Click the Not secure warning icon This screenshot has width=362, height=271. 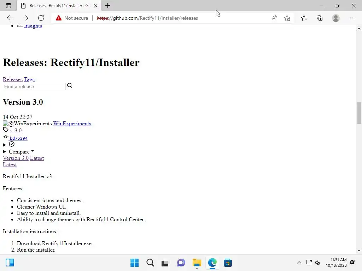pos(59,18)
